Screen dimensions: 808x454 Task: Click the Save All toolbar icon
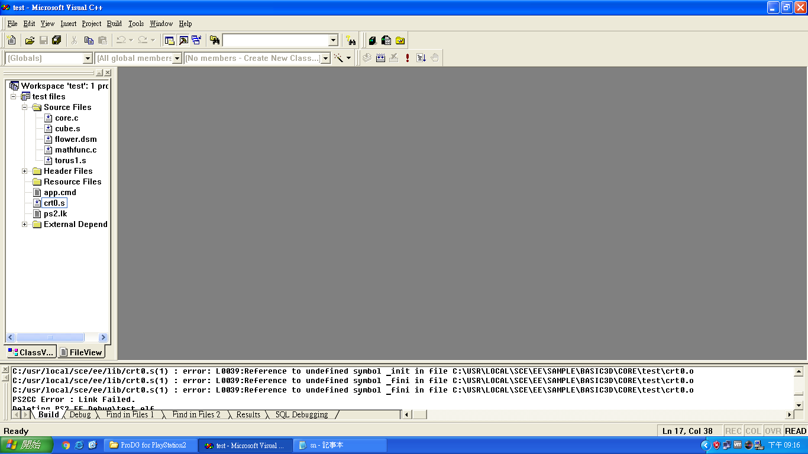click(57, 40)
